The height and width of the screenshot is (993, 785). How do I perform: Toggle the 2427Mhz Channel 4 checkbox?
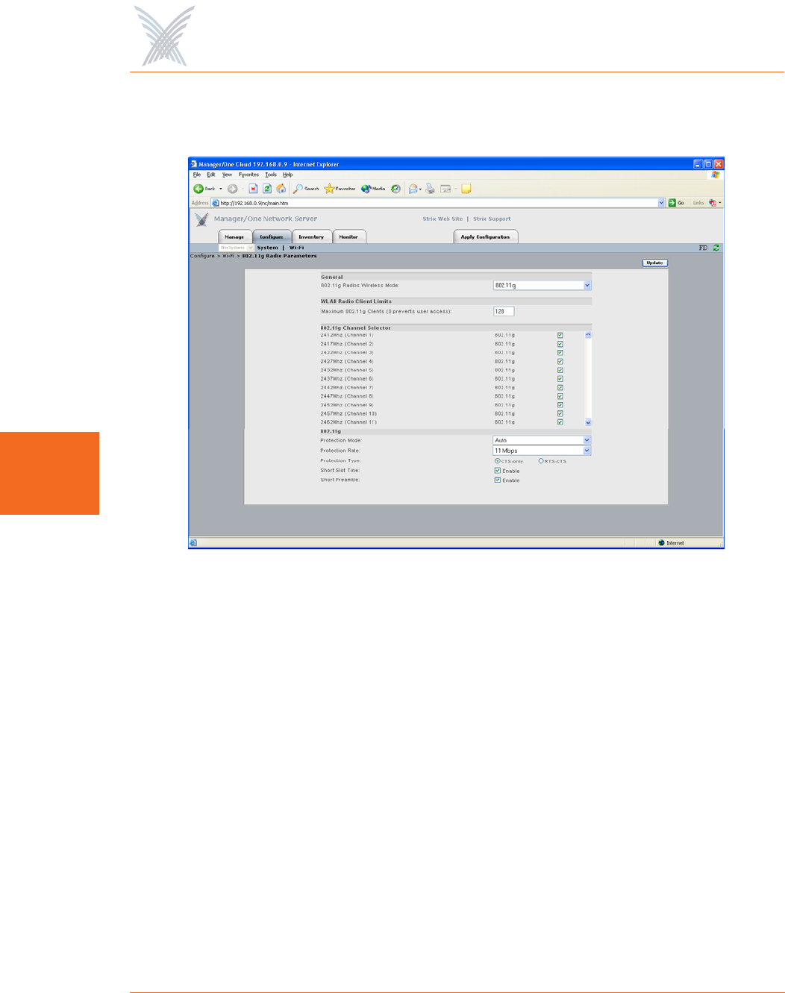point(560,362)
